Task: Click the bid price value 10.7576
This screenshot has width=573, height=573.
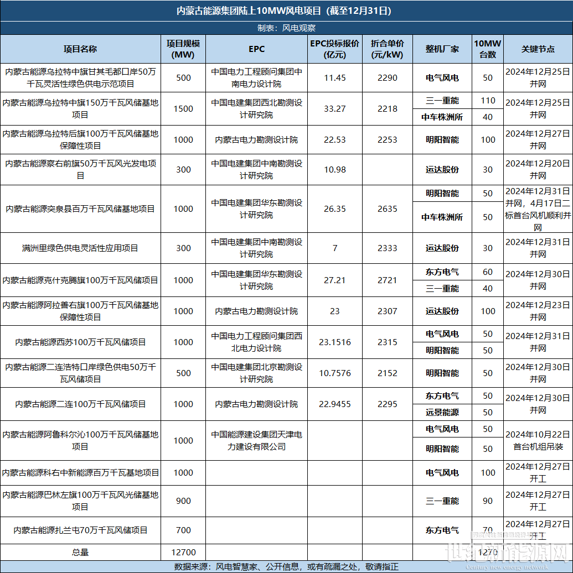Action: (x=335, y=373)
